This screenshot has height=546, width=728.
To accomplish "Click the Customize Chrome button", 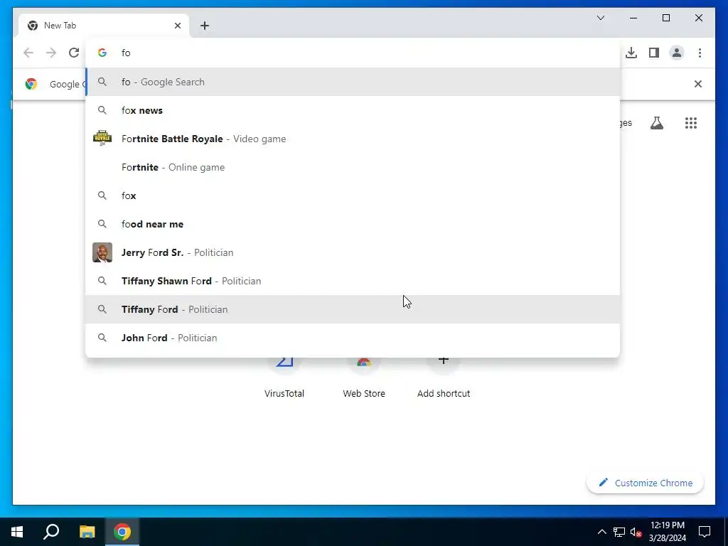I will [x=646, y=483].
